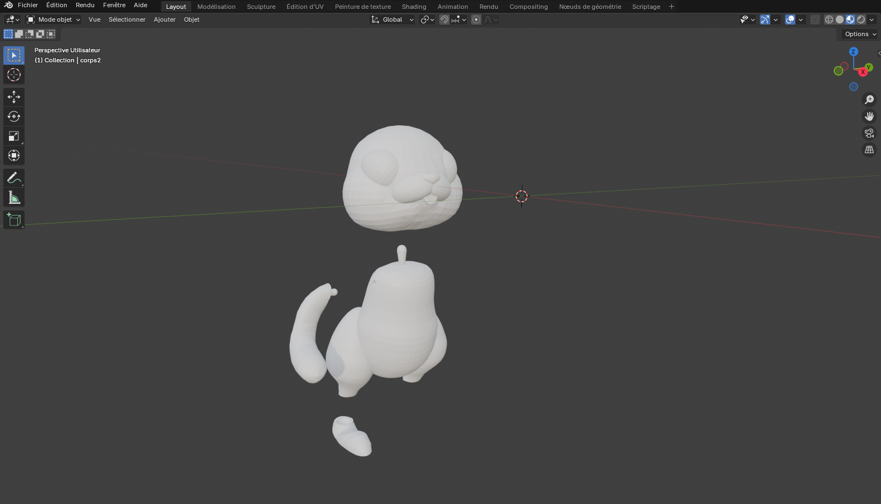Screen dimensions: 881x504
Task: Click the Sélectionner header menu
Action: [127, 19]
